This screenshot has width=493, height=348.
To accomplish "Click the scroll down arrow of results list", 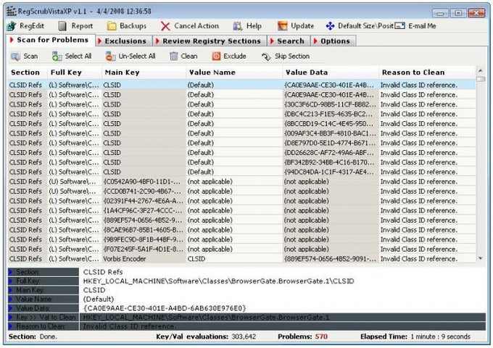I will pos(481,258).
